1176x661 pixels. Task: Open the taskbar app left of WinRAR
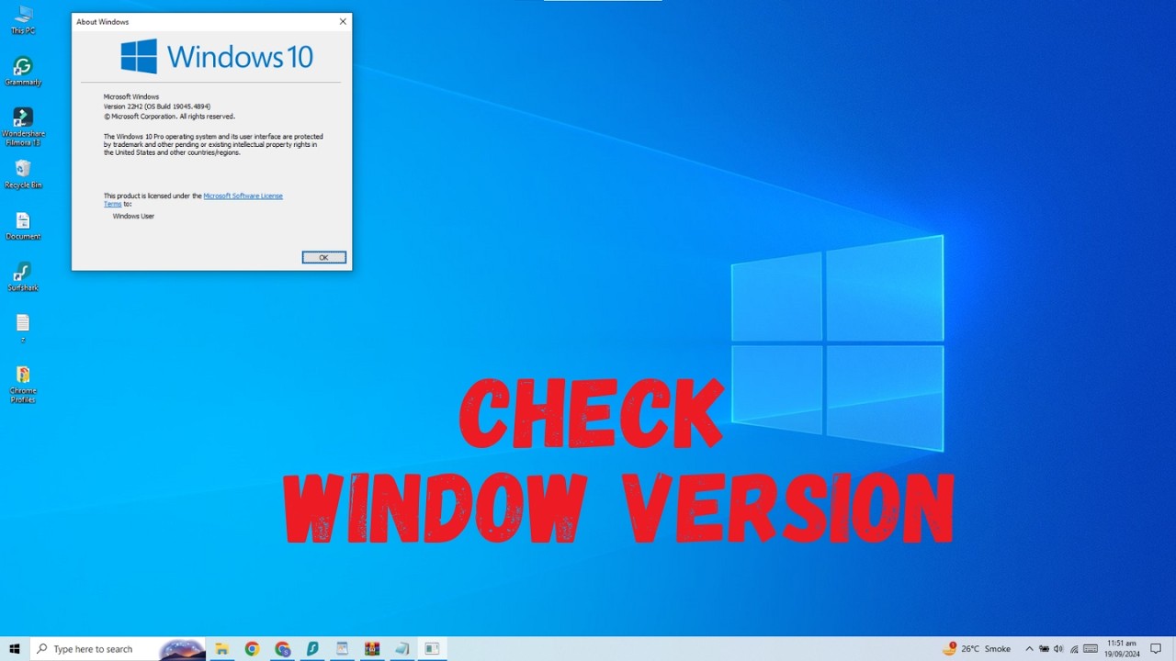click(x=342, y=649)
